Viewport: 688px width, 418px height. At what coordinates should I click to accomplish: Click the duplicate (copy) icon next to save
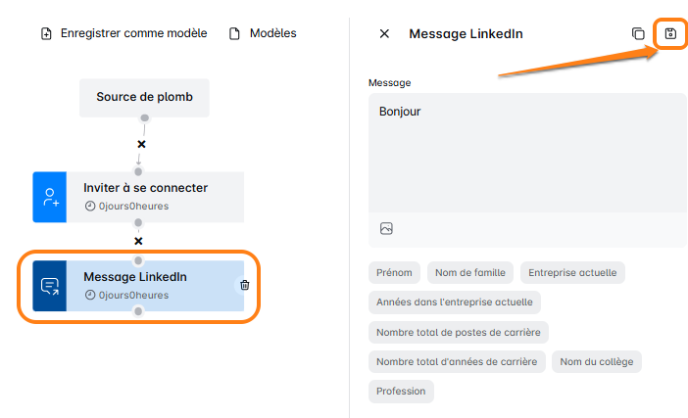(638, 34)
